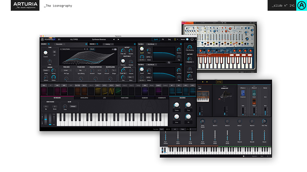Load the next preset arrow in Pigments
Screen dimensions: 307x172
118,39
